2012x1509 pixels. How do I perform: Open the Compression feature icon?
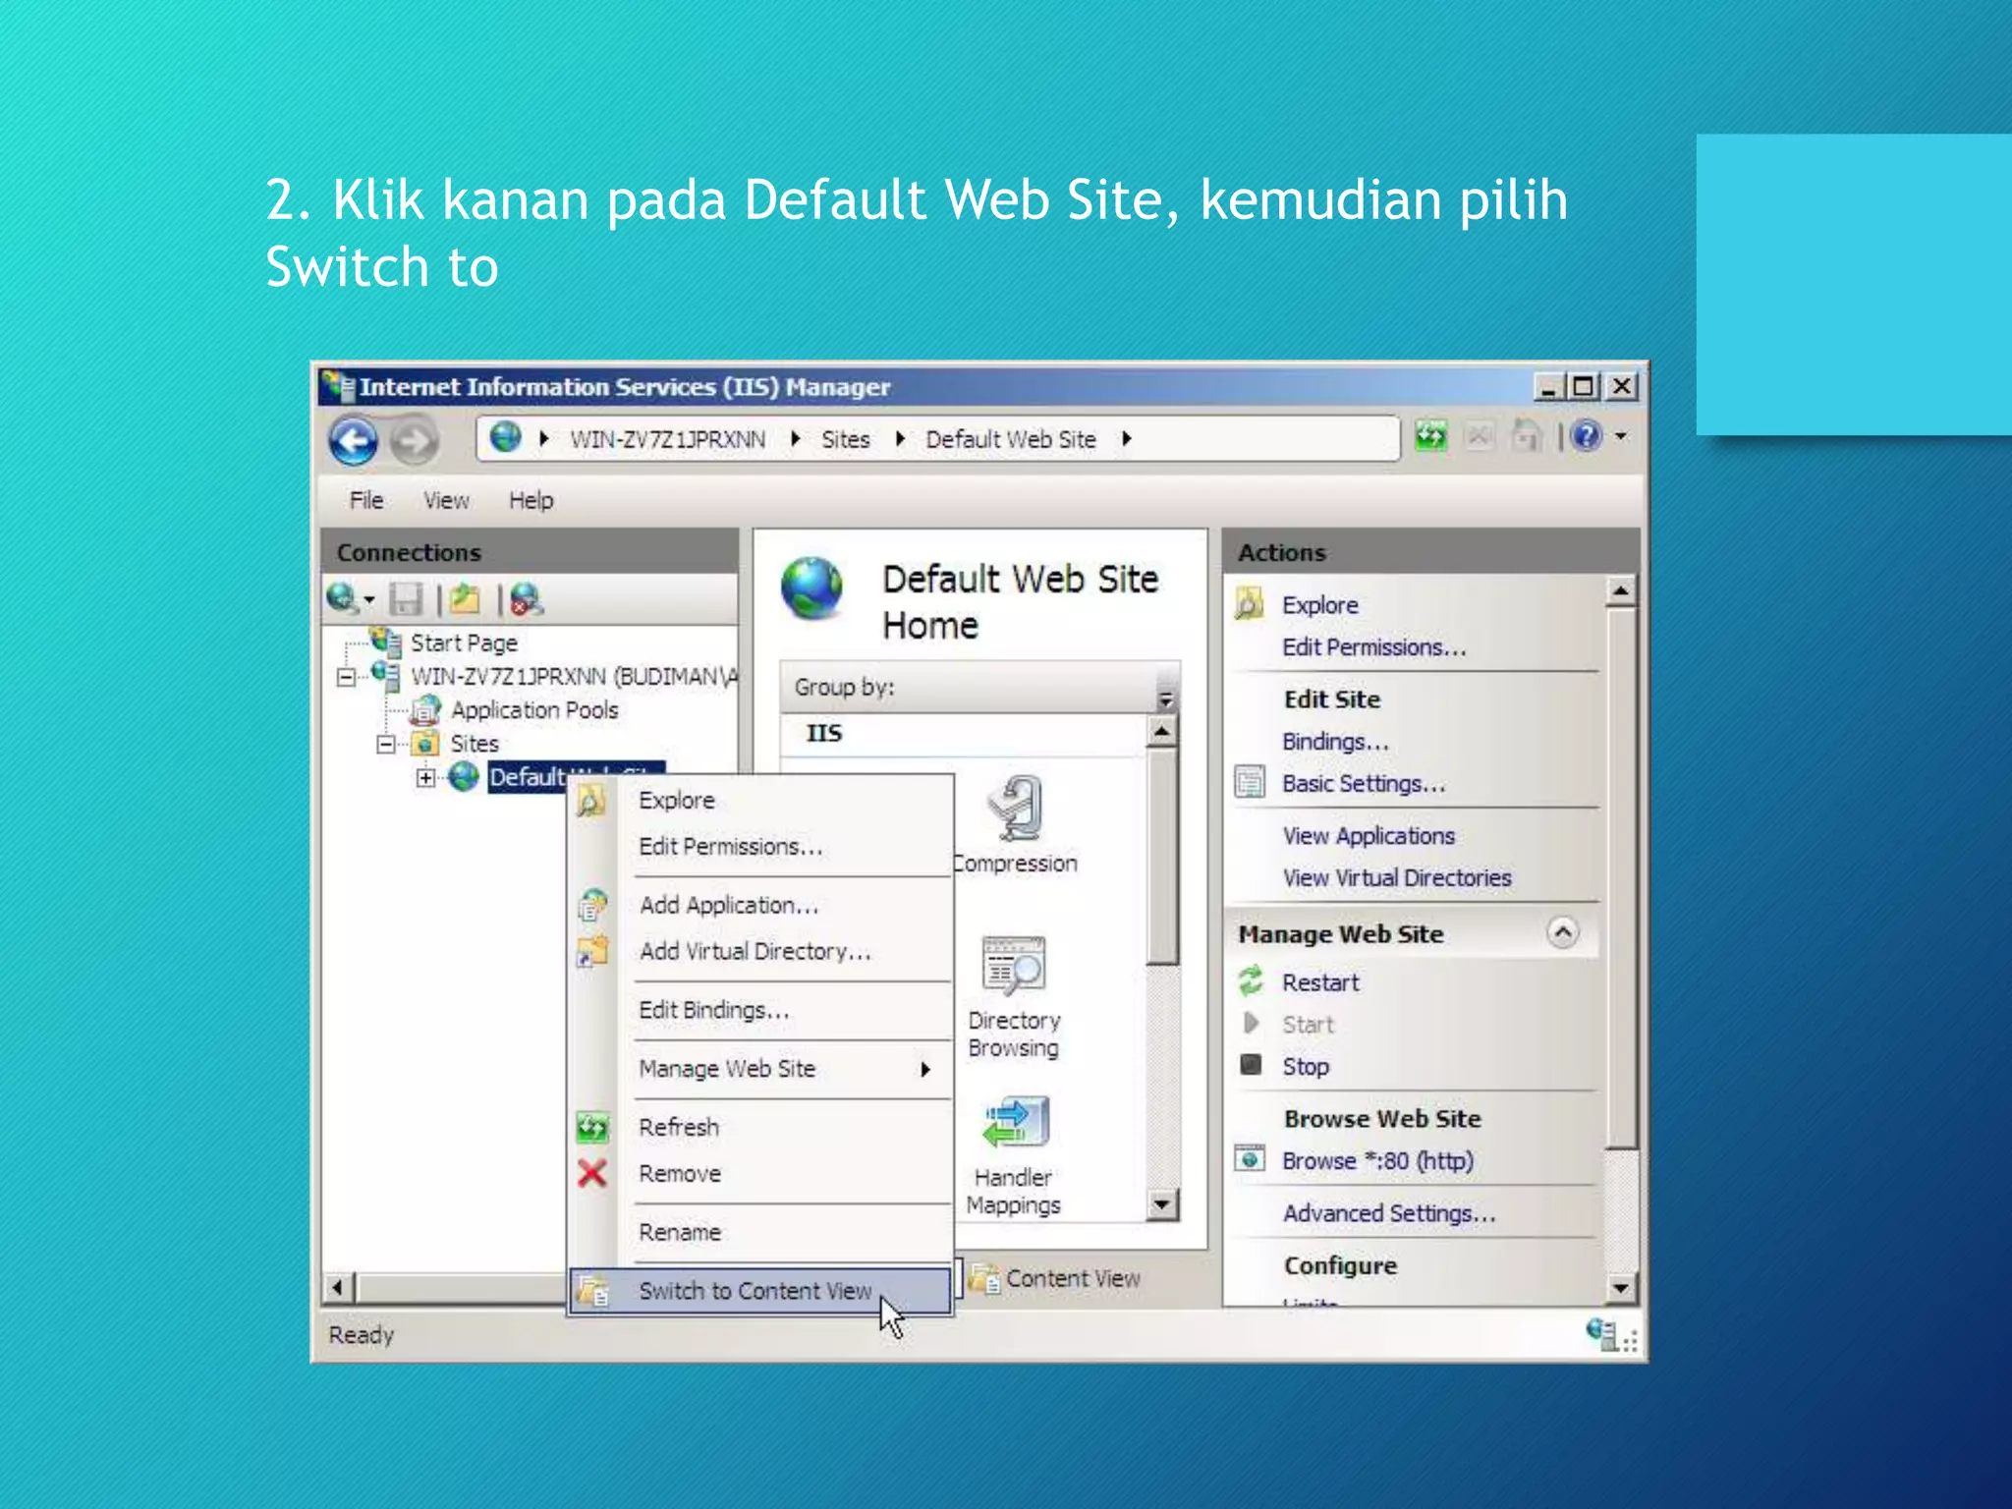tap(1016, 809)
